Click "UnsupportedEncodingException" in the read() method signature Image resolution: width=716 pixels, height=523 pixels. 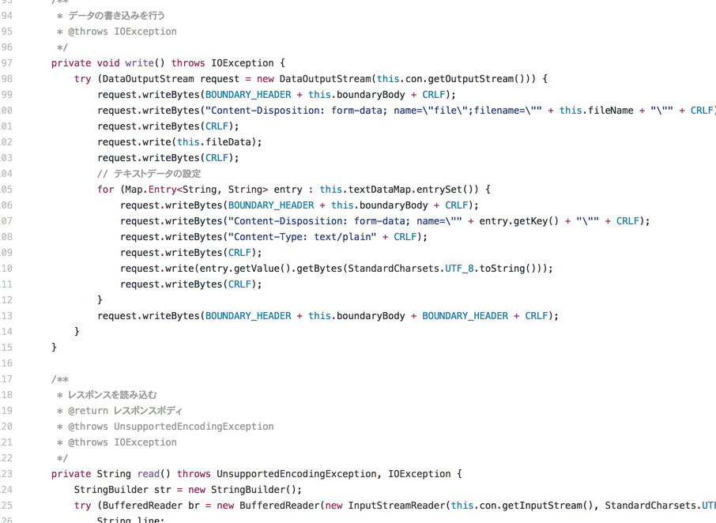coord(296,474)
